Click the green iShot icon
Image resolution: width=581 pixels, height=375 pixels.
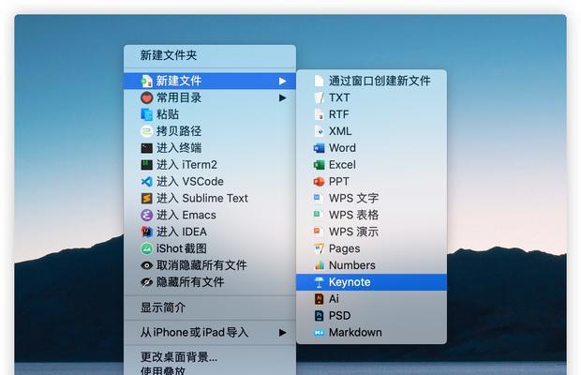point(147,248)
